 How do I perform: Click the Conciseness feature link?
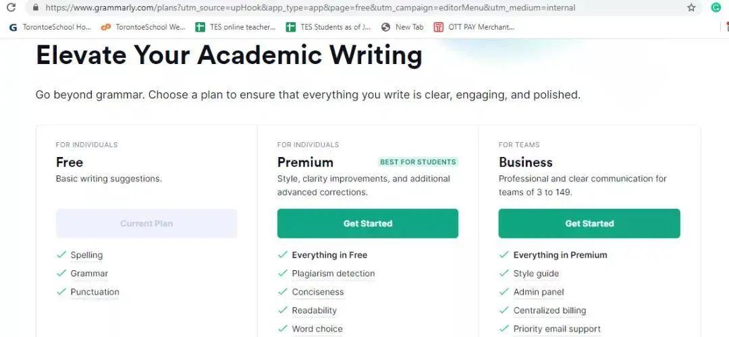point(317,292)
